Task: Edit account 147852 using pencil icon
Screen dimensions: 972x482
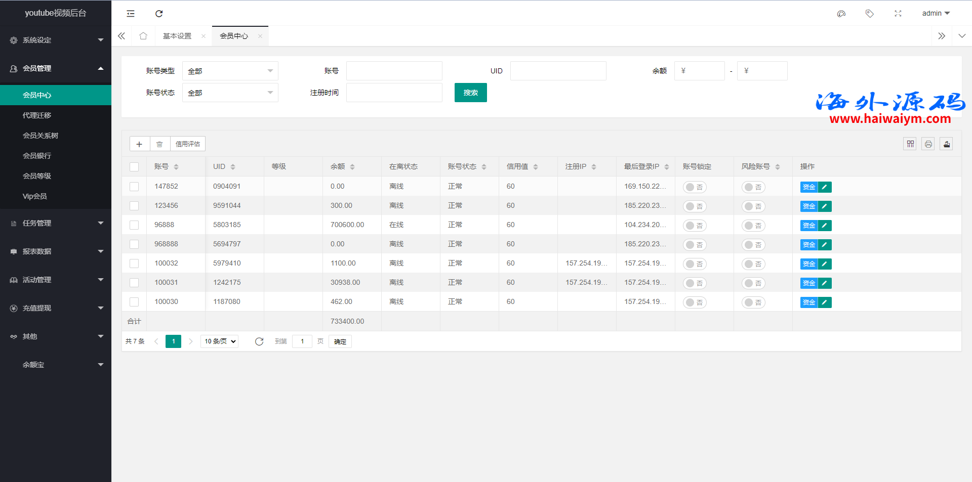Action: pos(825,187)
